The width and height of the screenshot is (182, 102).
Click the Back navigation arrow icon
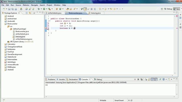click(114, 9)
